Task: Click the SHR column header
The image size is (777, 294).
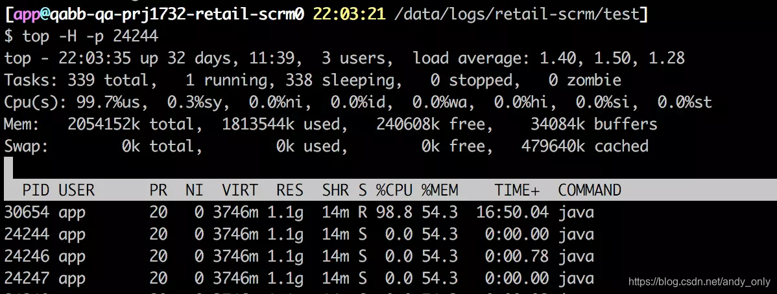Action: click(x=335, y=190)
